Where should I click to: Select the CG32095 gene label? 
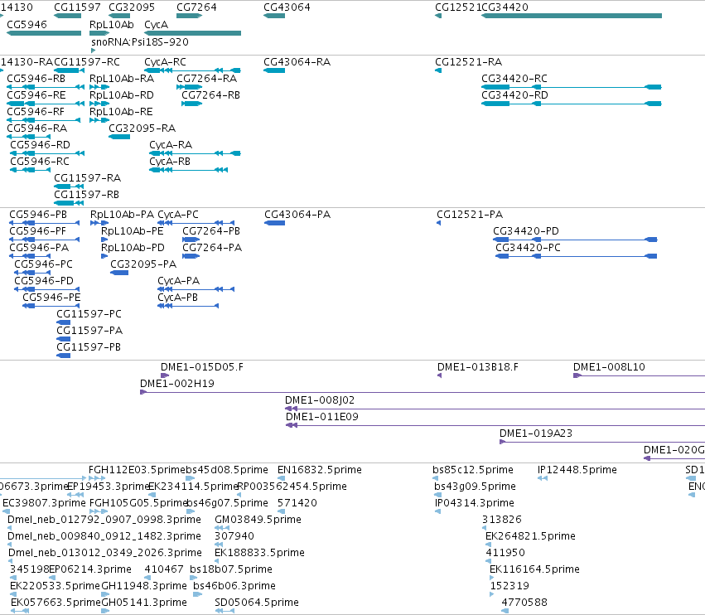pyautogui.click(x=132, y=7)
